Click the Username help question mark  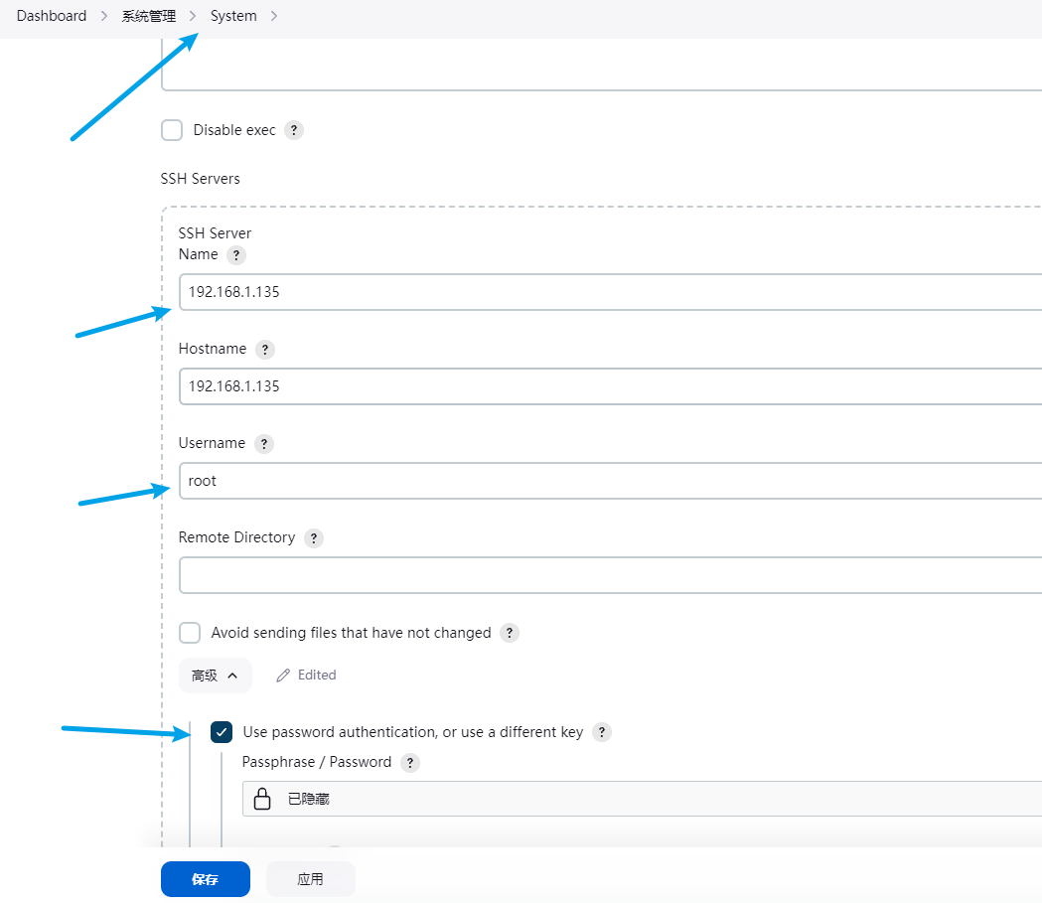point(263,444)
